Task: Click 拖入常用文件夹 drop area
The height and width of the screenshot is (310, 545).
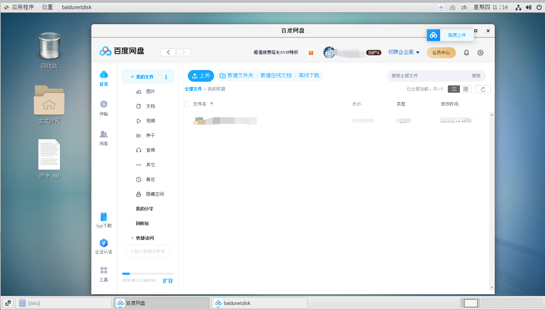Action: (148, 251)
